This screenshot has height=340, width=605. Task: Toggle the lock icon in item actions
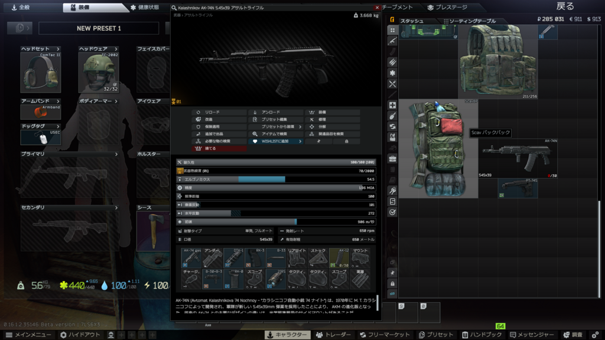click(346, 142)
